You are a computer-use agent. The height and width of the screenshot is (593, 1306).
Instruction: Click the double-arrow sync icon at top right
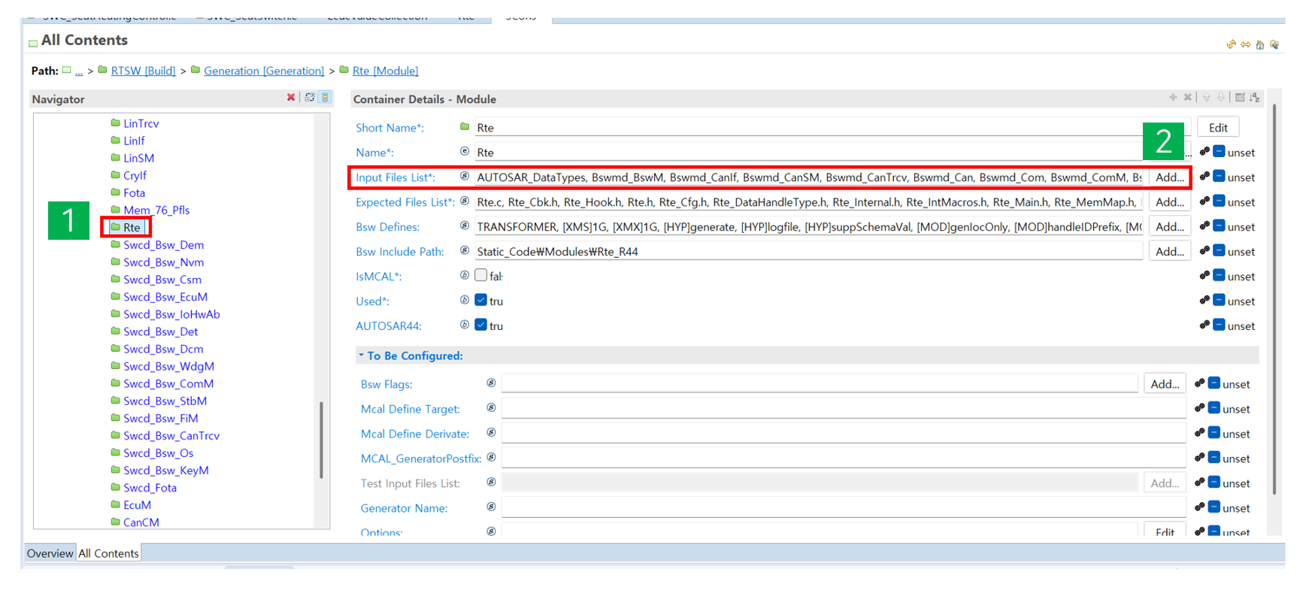point(1246,45)
